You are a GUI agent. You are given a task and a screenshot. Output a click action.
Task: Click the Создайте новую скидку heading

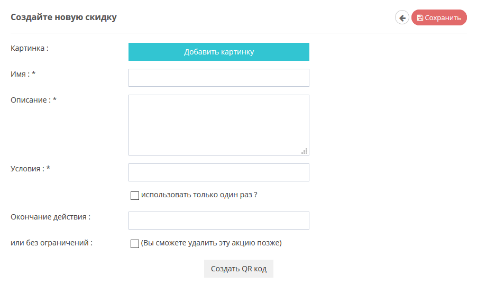point(63,17)
